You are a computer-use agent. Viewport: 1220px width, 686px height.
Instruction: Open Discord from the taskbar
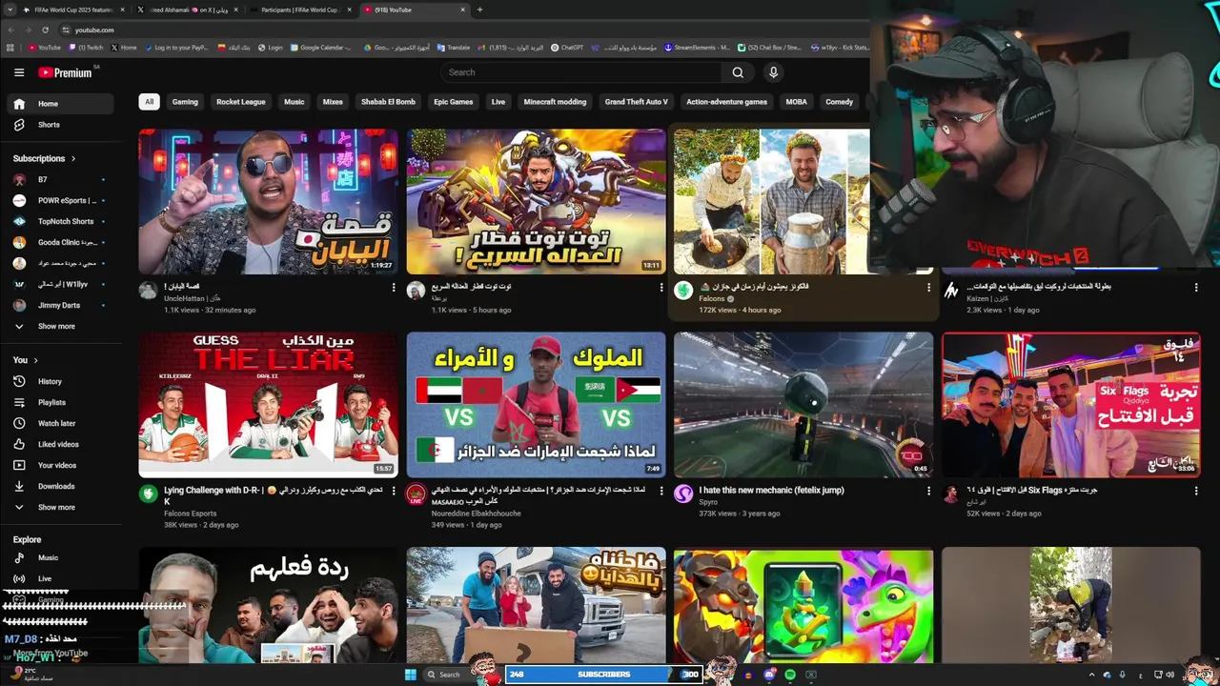click(x=769, y=675)
